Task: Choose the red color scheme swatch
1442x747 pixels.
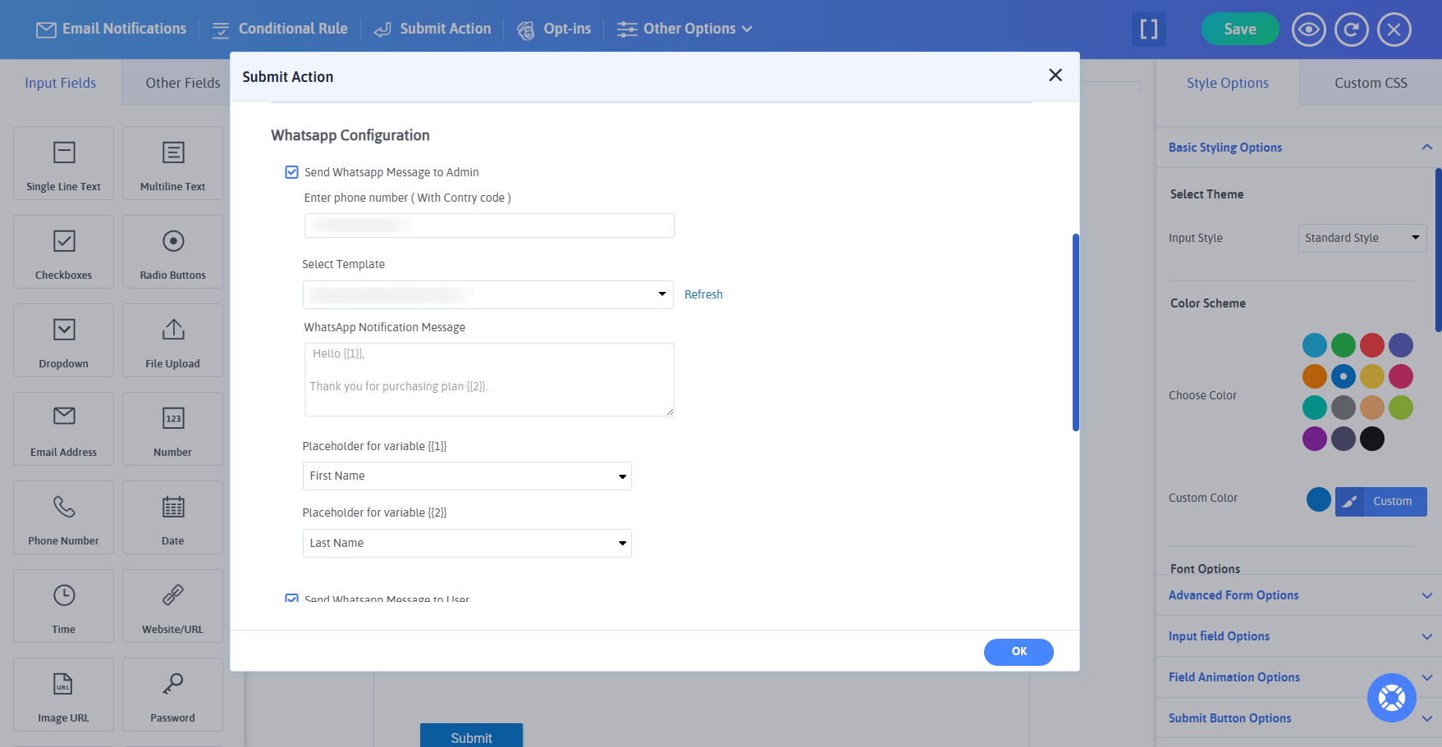Action: [1371, 345]
